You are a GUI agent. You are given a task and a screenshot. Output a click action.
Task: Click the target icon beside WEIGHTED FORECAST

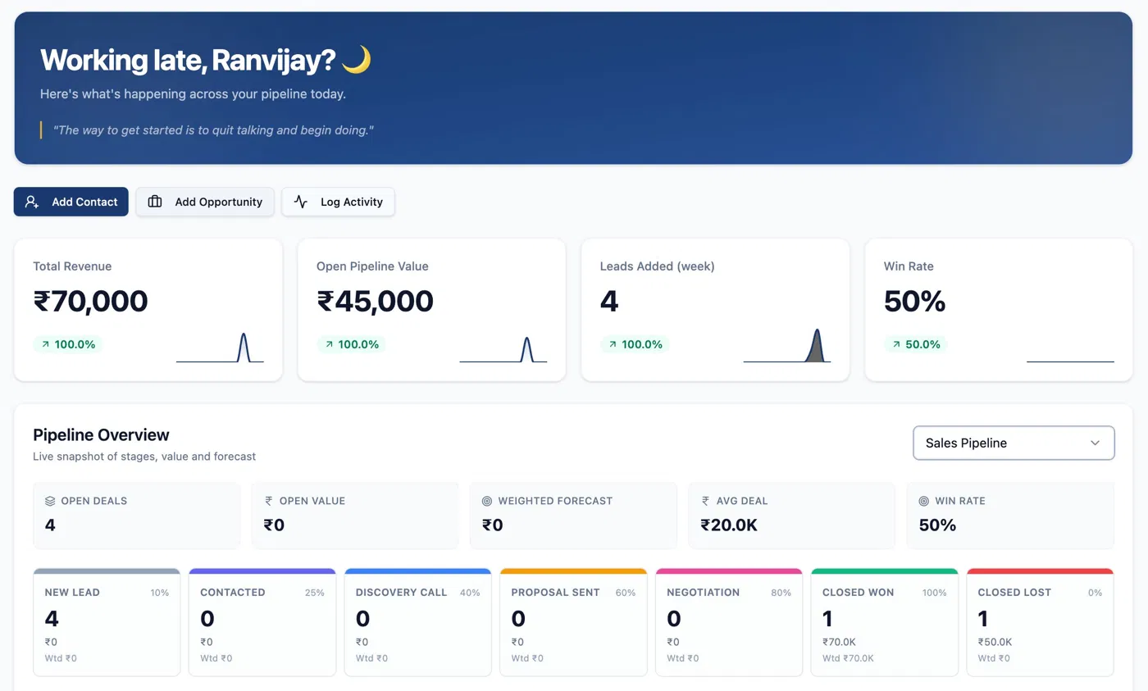tap(487, 501)
